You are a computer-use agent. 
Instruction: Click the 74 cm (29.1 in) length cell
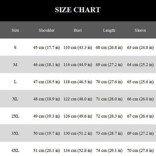coord(109,151)
